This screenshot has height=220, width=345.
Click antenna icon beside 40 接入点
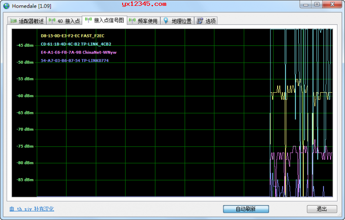click(52, 21)
